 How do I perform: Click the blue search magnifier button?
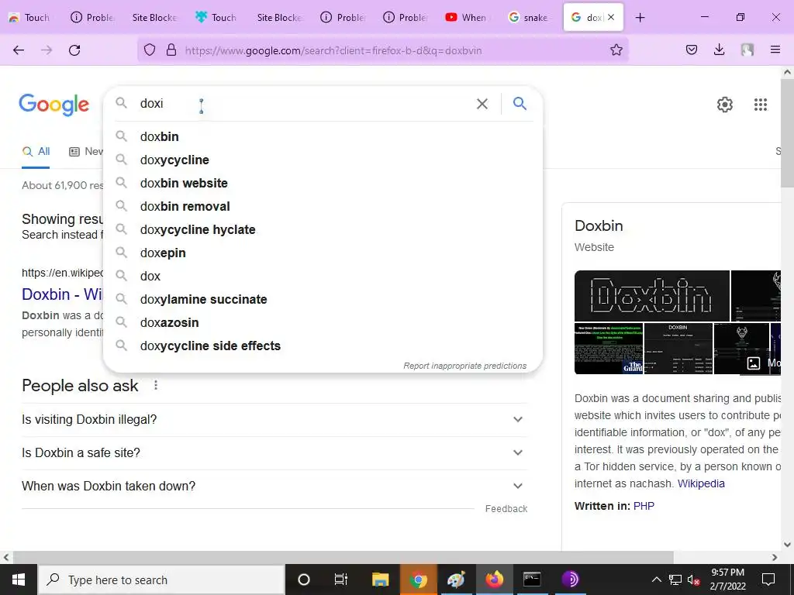pos(520,104)
